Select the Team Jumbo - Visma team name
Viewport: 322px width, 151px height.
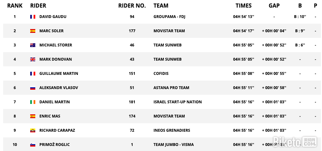click(173, 145)
